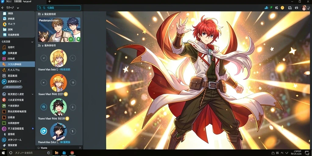Toggle the blue circle left of green avatar
The image size is (312, 156).
pos(44,107)
